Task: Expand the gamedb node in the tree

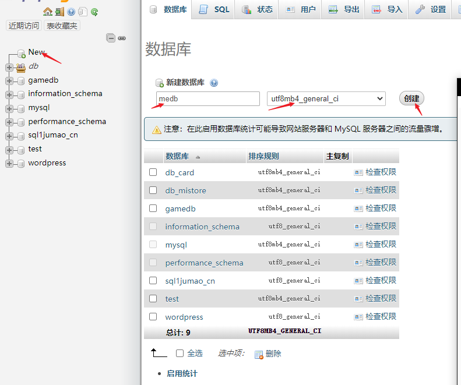Action: click(9, 81)
